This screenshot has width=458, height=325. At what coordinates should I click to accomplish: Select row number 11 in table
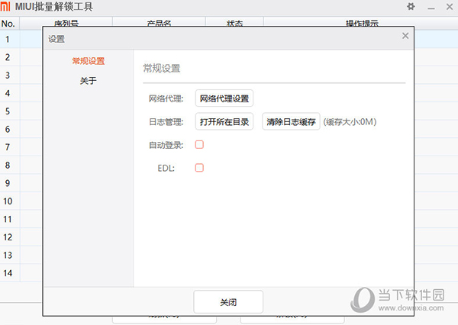(x=8, y=219)
